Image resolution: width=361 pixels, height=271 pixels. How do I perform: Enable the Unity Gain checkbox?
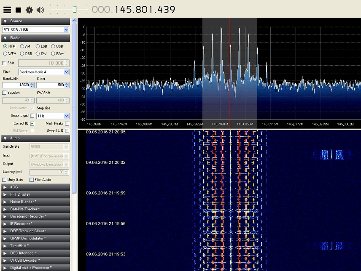(x=4, y=180)
